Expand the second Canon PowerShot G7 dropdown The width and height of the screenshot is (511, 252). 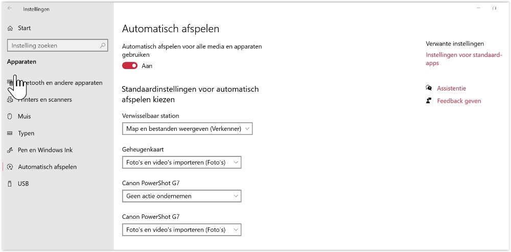pos(181,230)
